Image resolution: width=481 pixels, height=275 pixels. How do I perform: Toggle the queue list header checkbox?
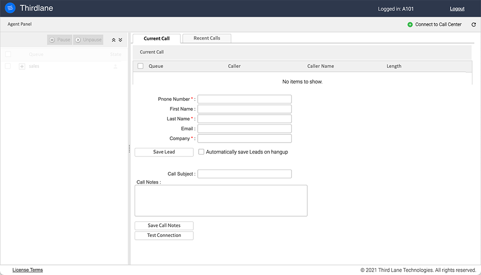[x=8, y=54]
